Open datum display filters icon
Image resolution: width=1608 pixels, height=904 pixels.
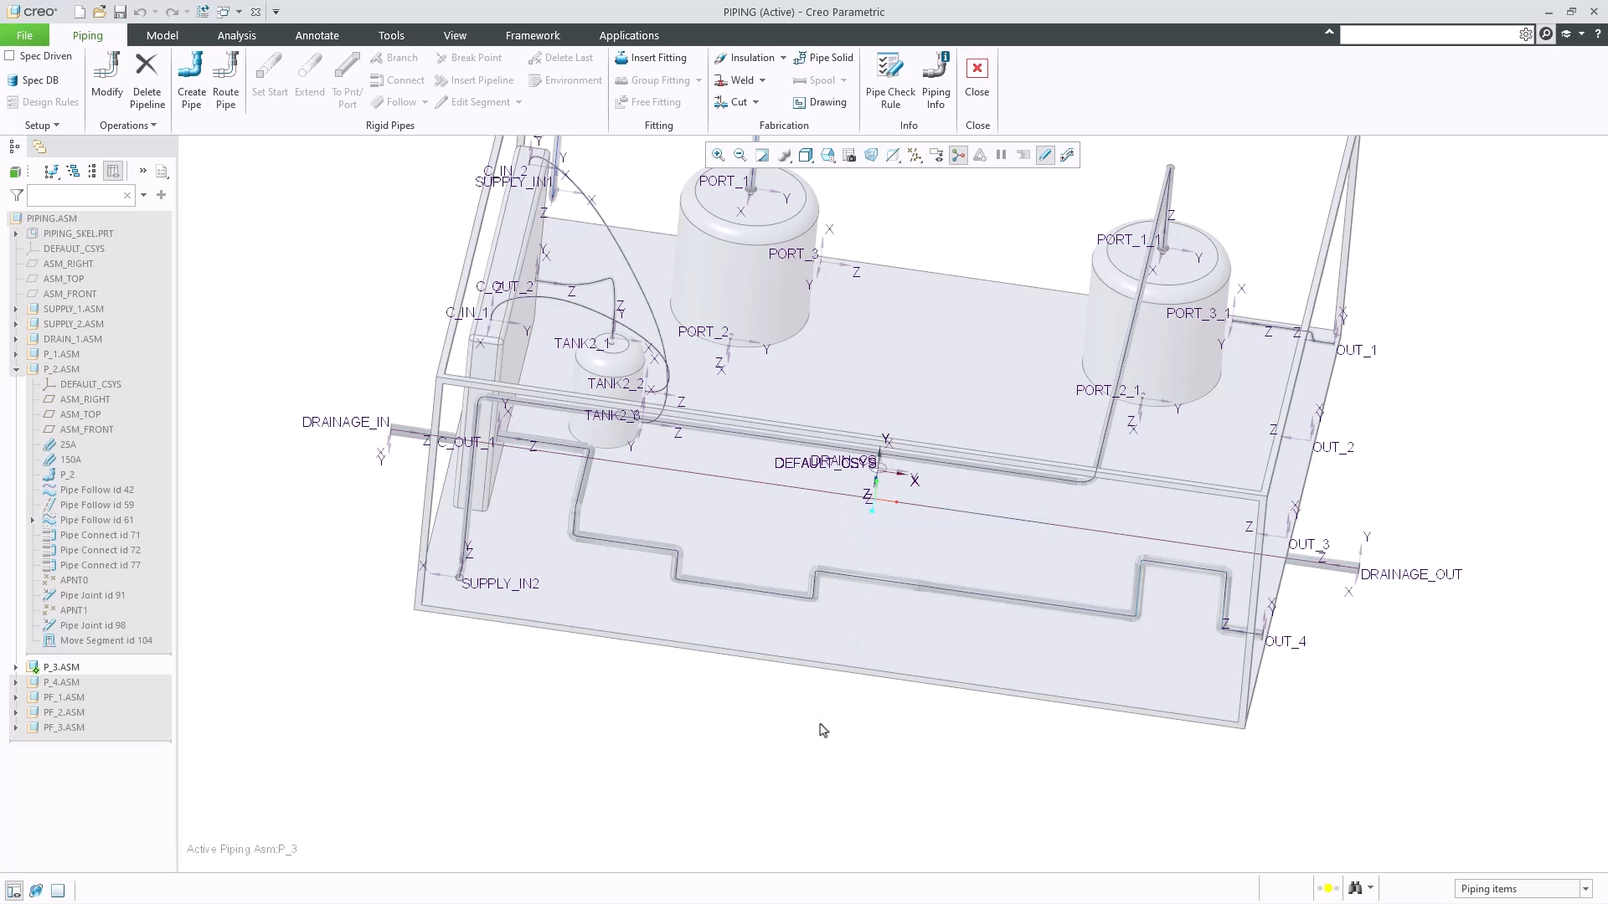915,155
